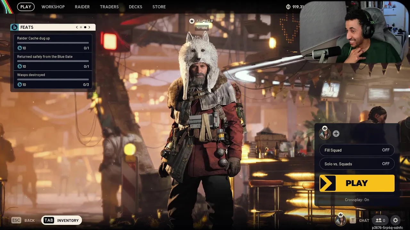This screenshot has width=410, height=230.
Task: Open Inventory with TAB button
Action: click(x=61, y=220)
